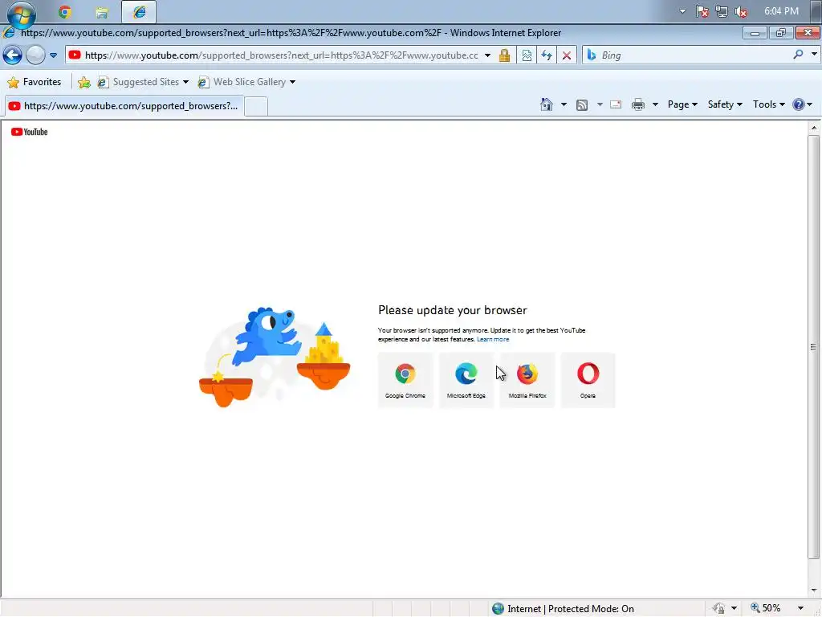The height and width of the screenshot is (617, 822).
Task: Click the YouTube logo on the page
Action: (x=30, y=132)
